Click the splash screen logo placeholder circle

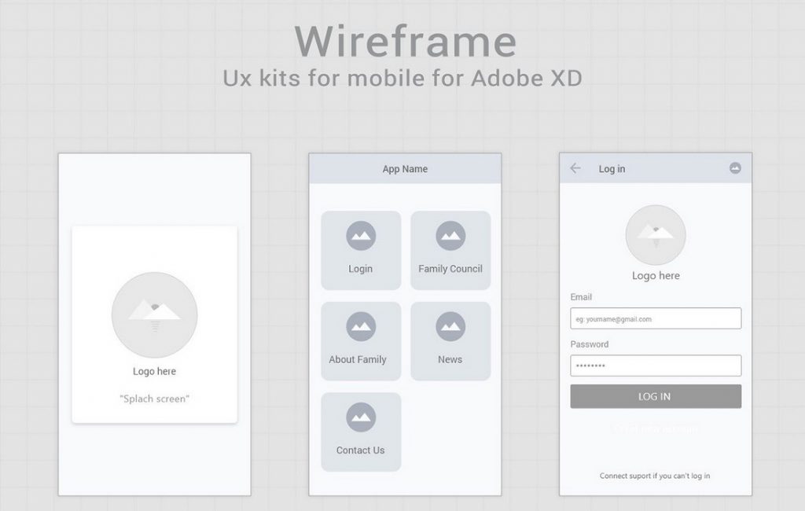coord(155,314)
